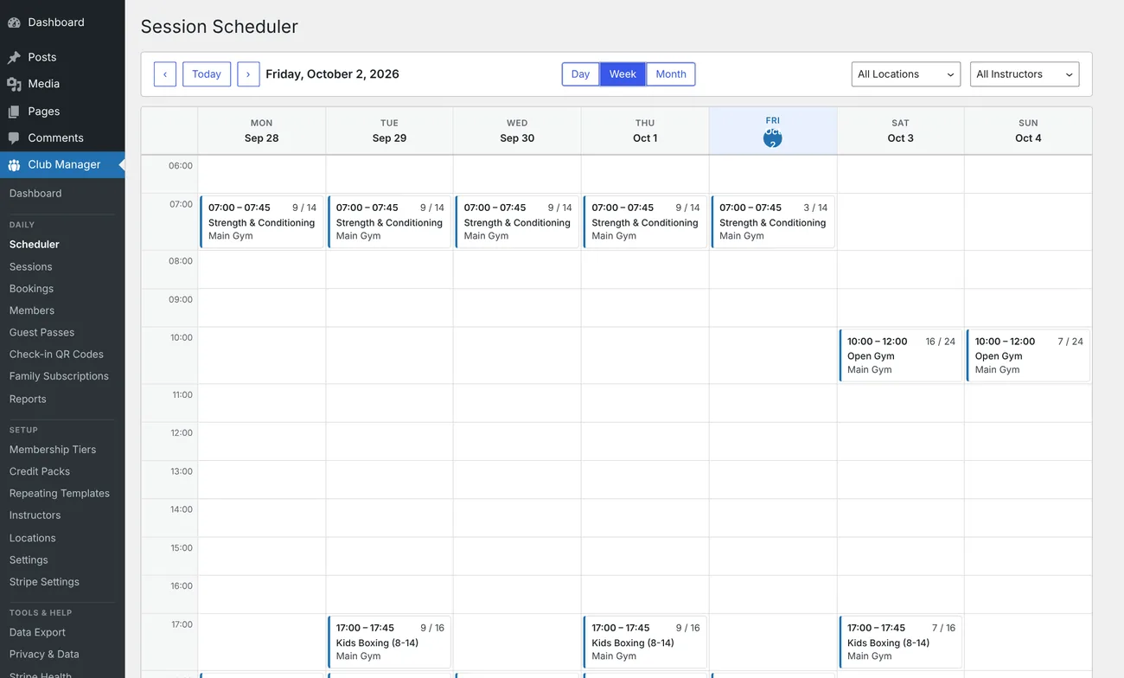
Task: Open the All Instructors dropdown
Action: (1025, 74)
